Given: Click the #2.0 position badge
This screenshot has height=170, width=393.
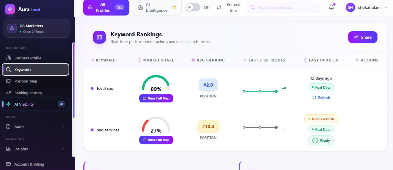Looking at the screenshot, I should (x=208, y=85).
